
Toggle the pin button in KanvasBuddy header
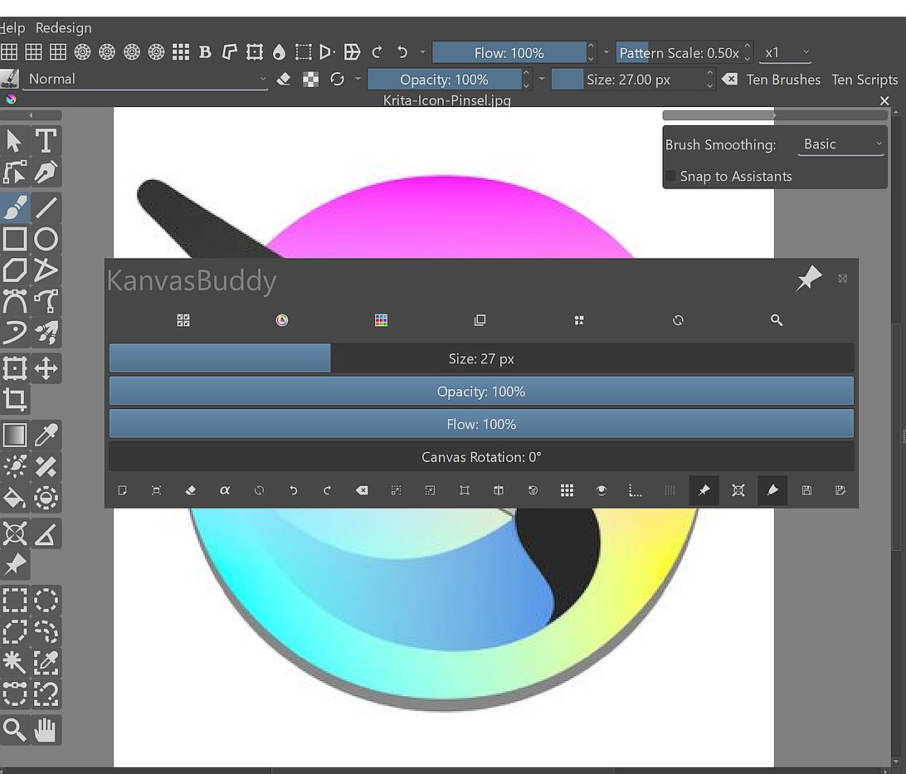tap(808, 279)
